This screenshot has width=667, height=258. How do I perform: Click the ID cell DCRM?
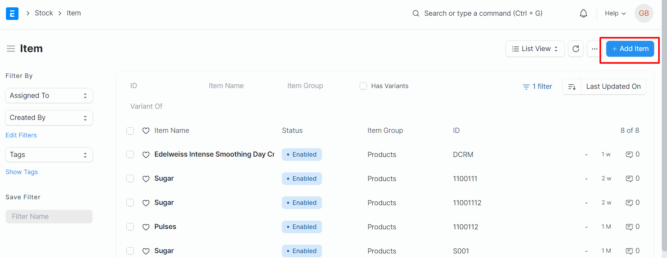click(x=463, y=155)
